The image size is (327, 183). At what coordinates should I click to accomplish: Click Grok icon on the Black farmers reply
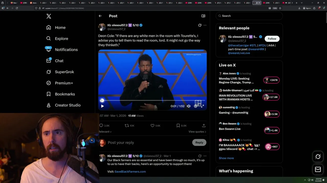200,156
